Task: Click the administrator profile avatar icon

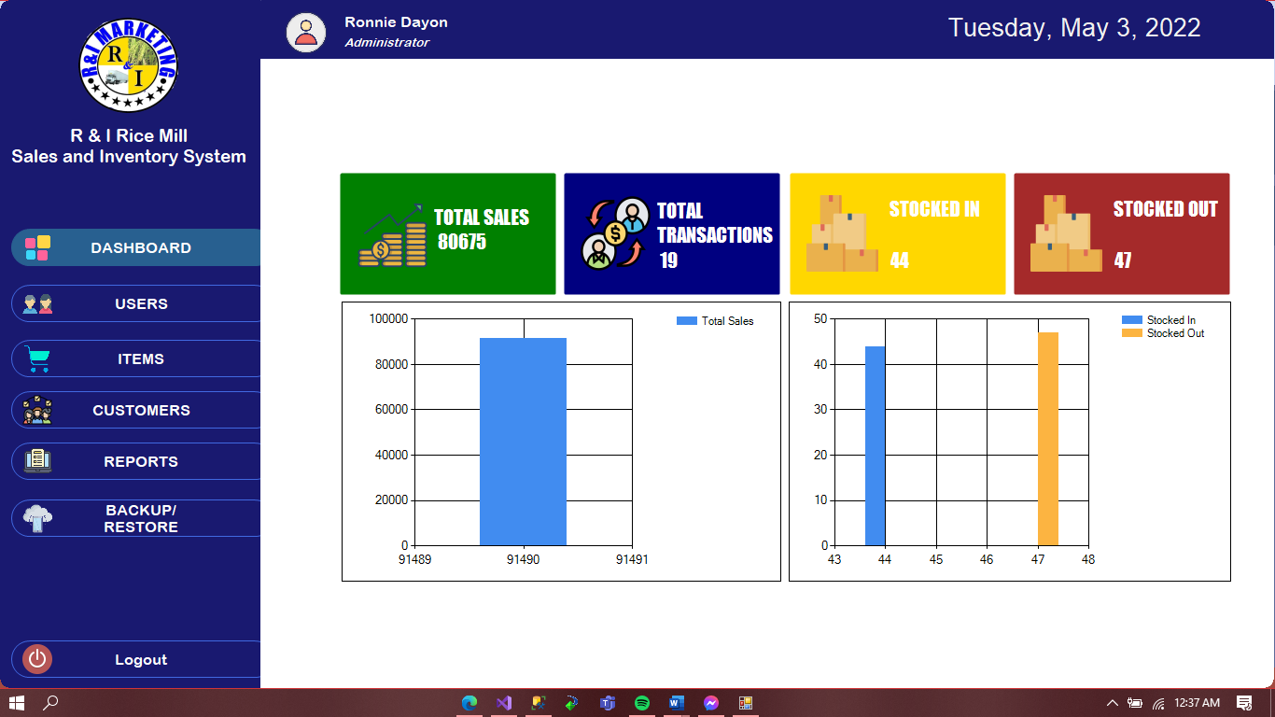Action: coord(306,32)
